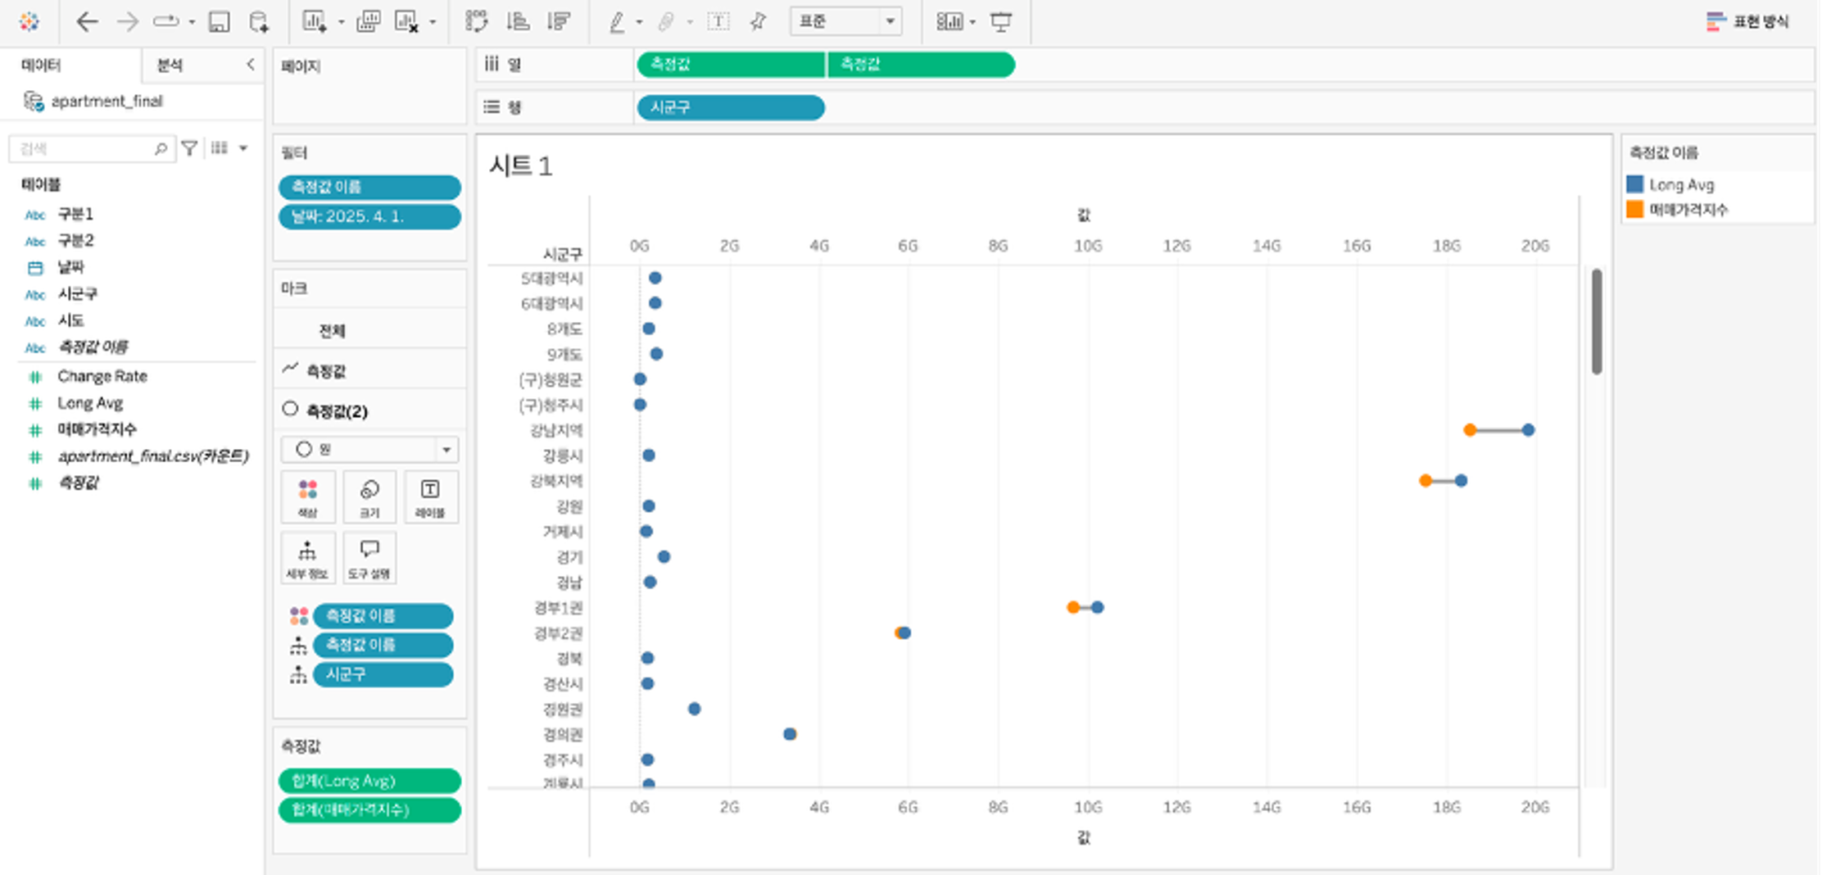Collapse the data pane with the chevron
The height and width of the screenshot is (875, 1822).
click(x=250, y=64)
